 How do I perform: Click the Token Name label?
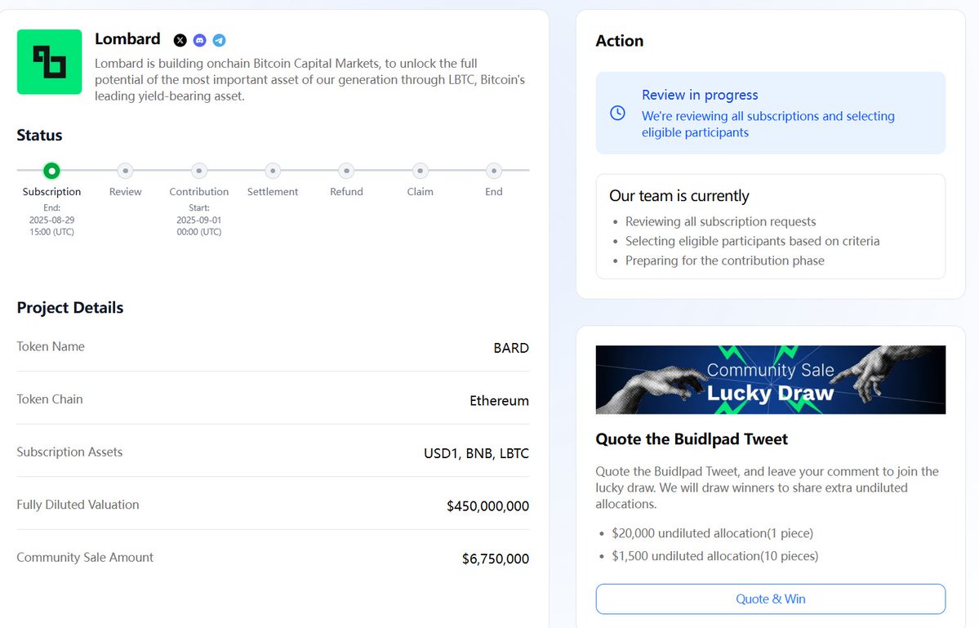pos(51,346)
